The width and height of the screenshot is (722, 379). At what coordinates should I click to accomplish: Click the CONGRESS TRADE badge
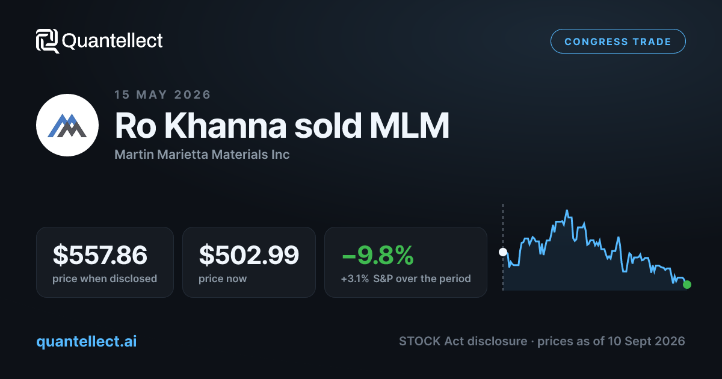click(x=618, y=42)
